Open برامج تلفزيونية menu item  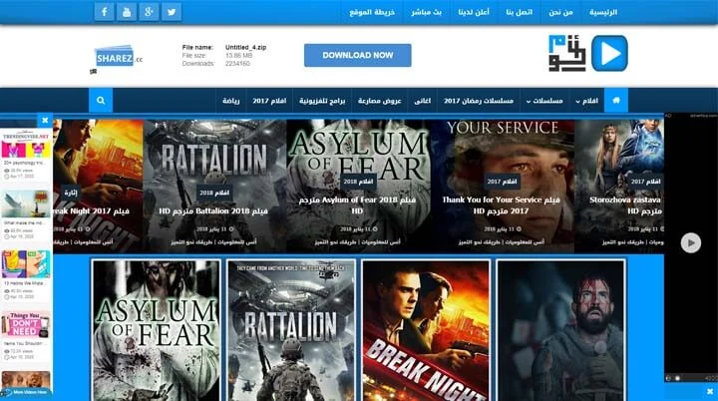coord(322,101)
